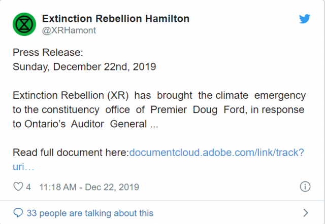325x224 pixels.
Task: Click the speech bubble conversation icon
Action: click(18, 213)
